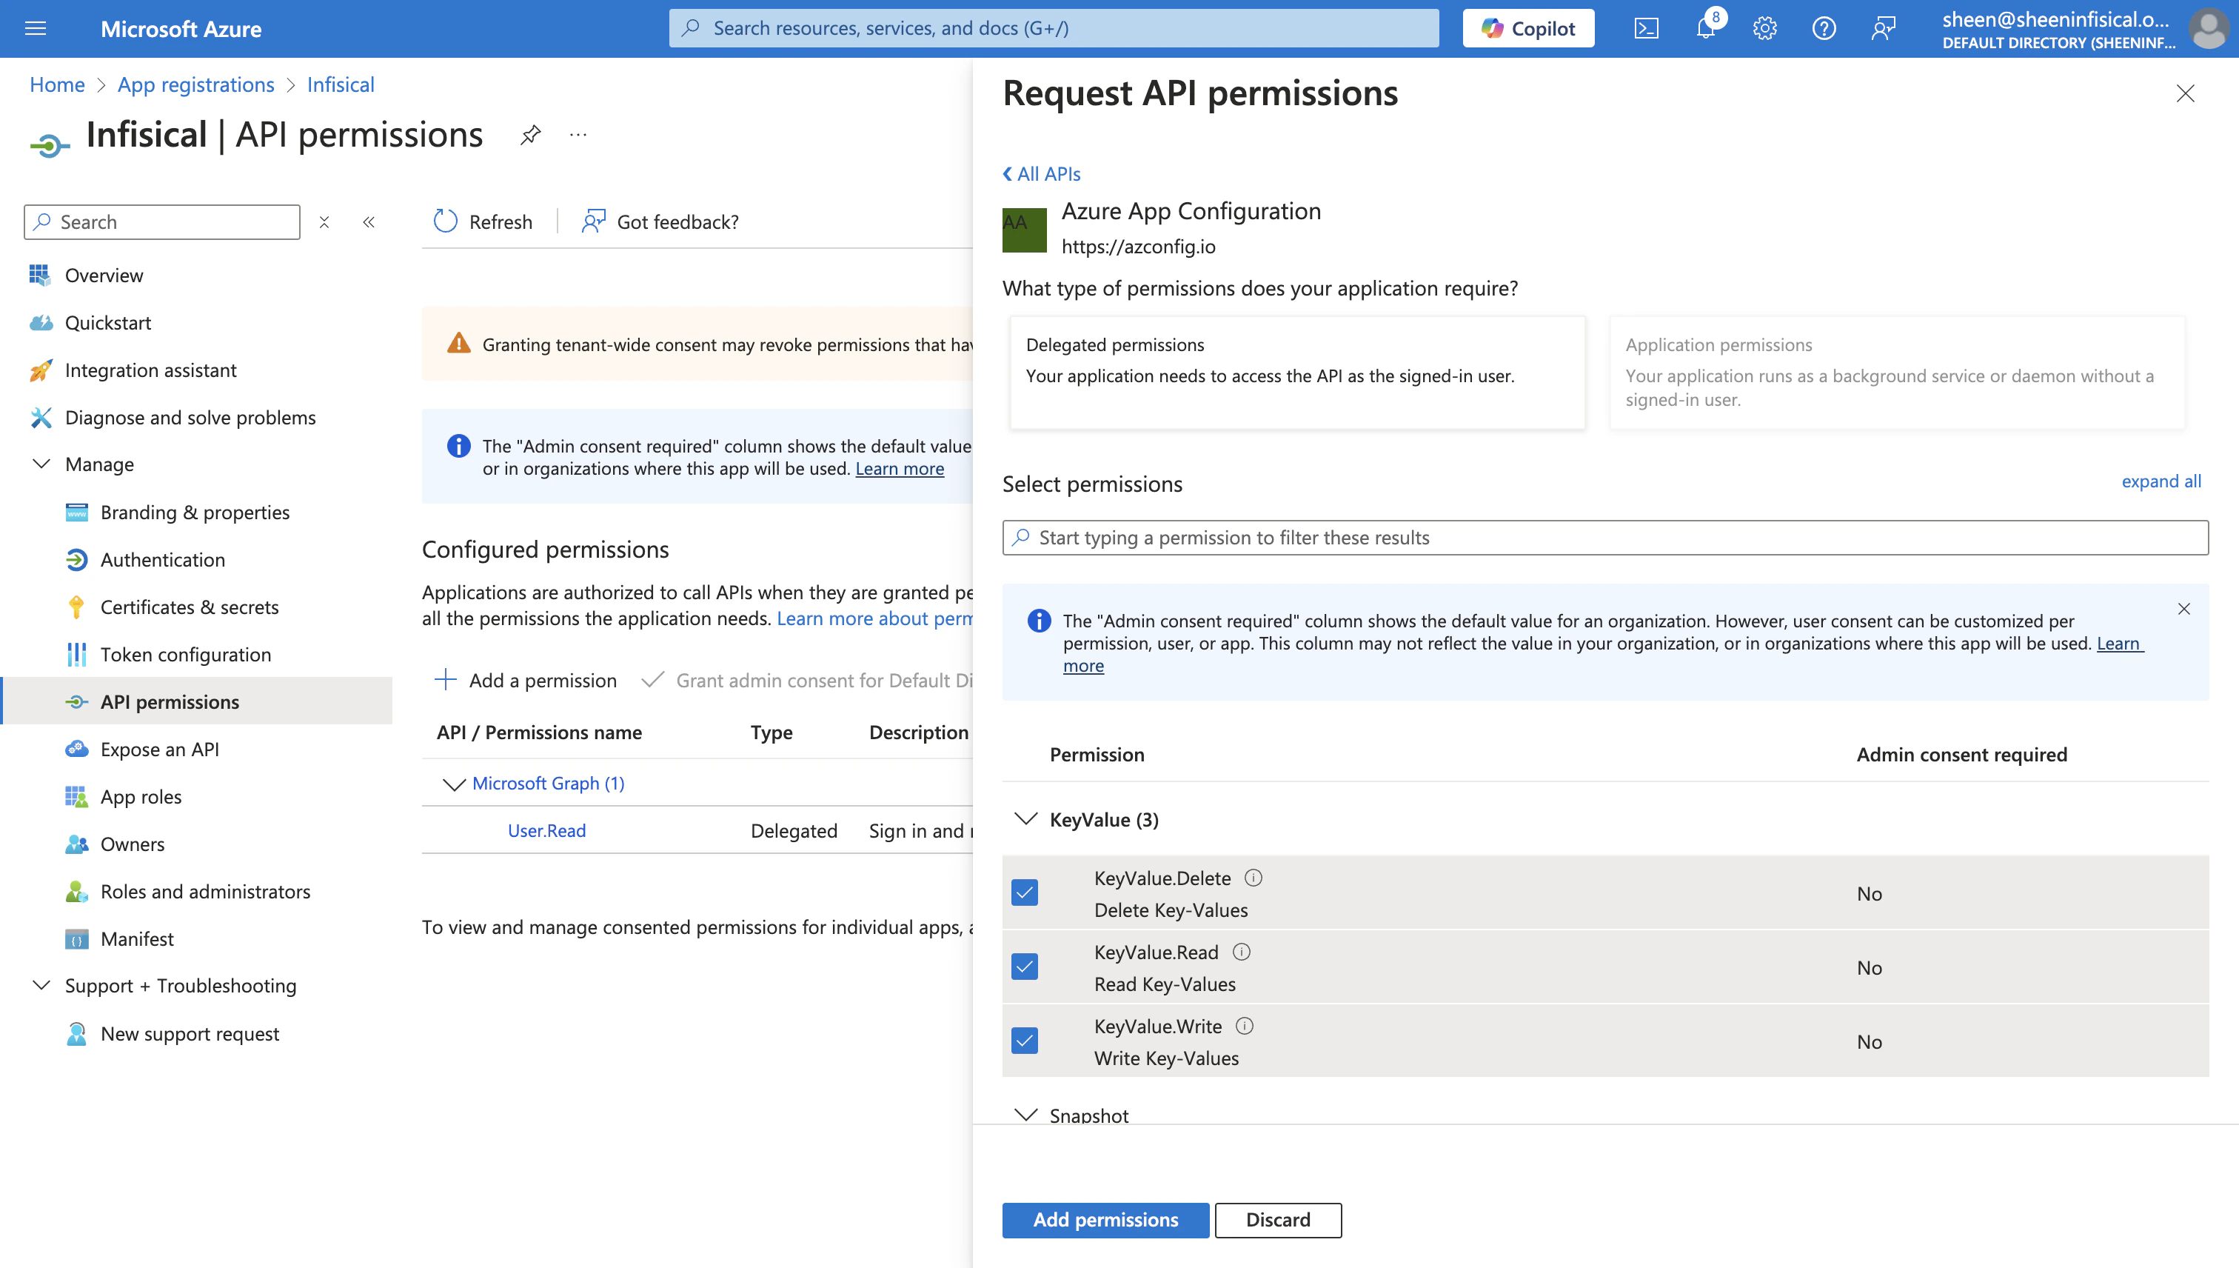Open Cloud Shell from the top bar
Image resolution: width=2239 pixels, height=1268 pixels.
point(1646,29)
